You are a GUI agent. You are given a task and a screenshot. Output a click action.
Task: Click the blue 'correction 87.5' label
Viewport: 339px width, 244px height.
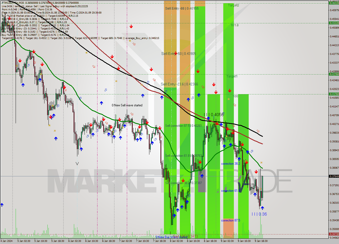point(231,221)
